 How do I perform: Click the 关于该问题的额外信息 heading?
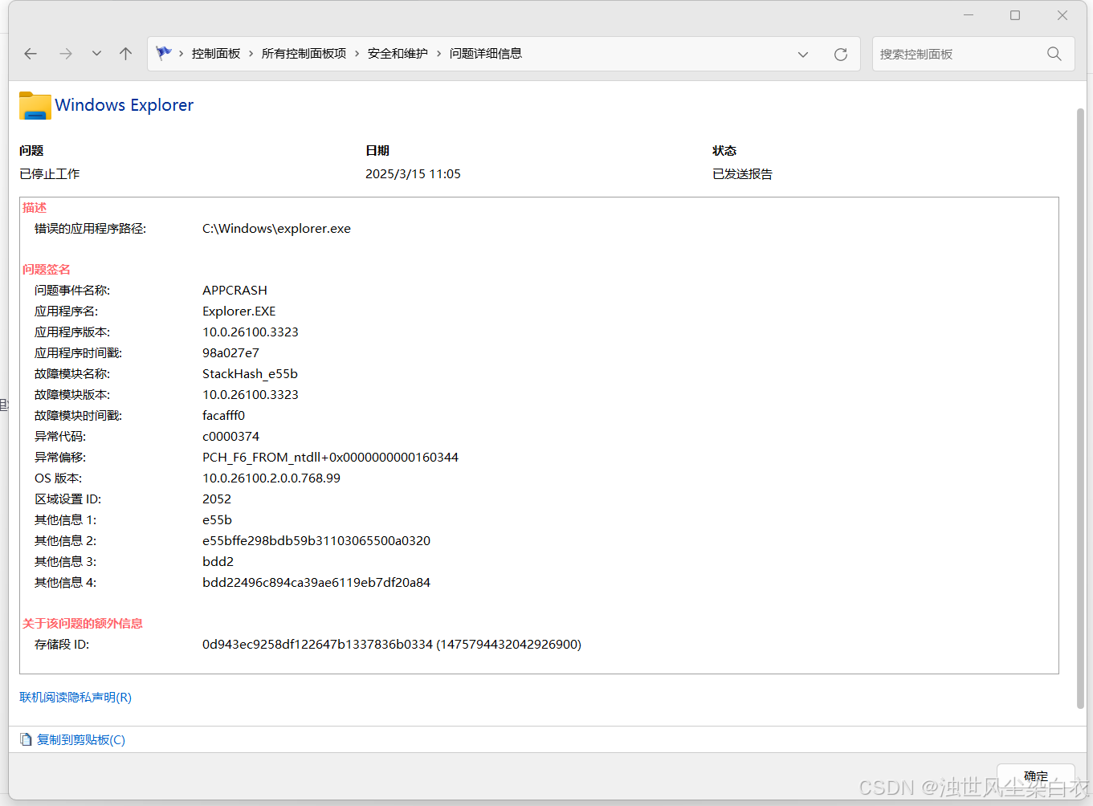(x=83, y=624)
